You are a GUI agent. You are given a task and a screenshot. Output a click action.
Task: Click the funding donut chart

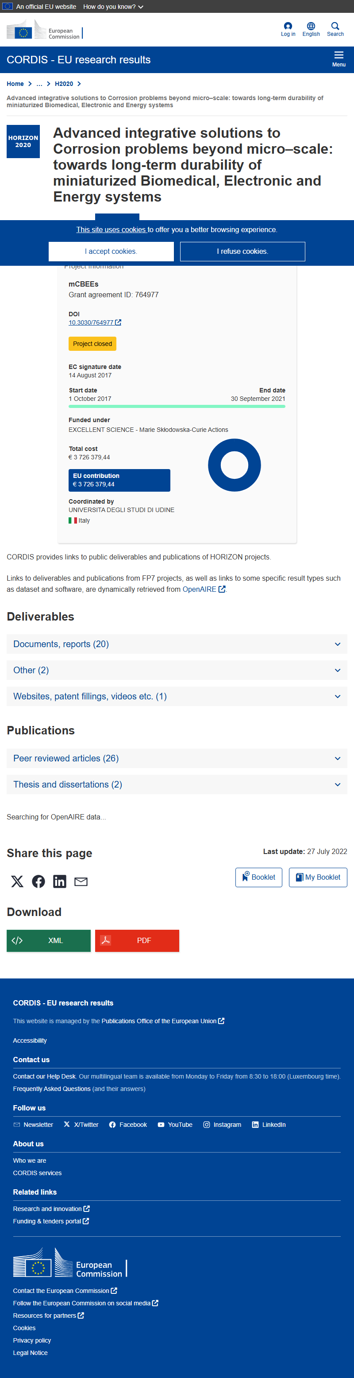tap(234, 465)
